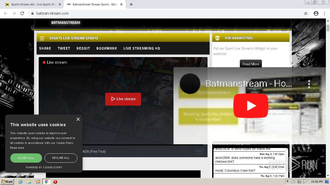Bookmark this page with the star icon
The width and height of the screenshot is (330, 185).
306,13
